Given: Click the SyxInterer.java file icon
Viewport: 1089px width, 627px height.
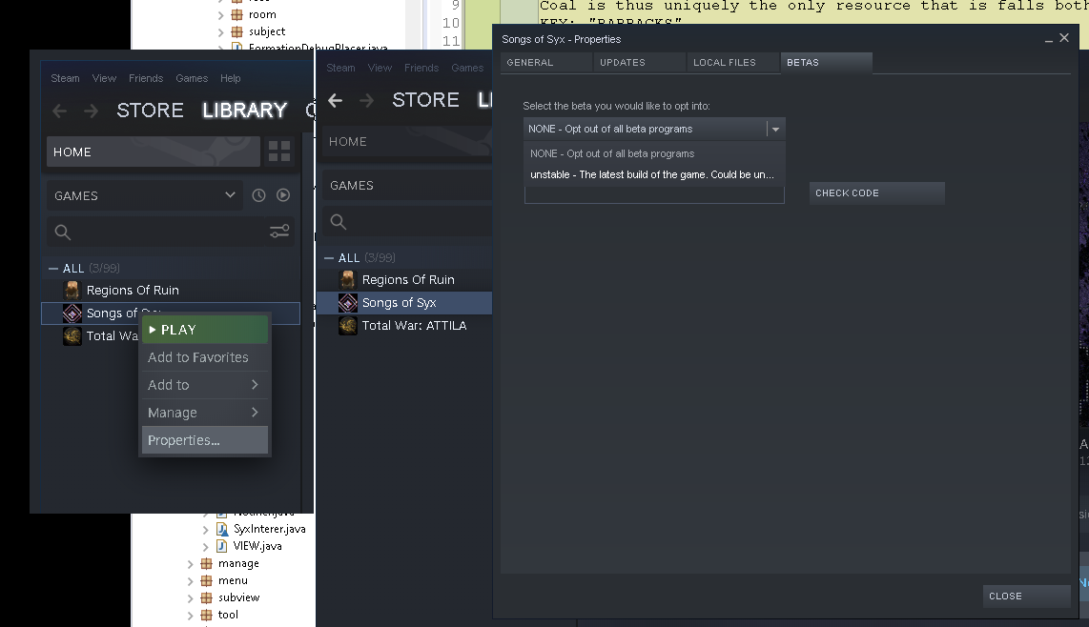Looking at the screenshot, I should pyautogui.click(x=222, y=529).
